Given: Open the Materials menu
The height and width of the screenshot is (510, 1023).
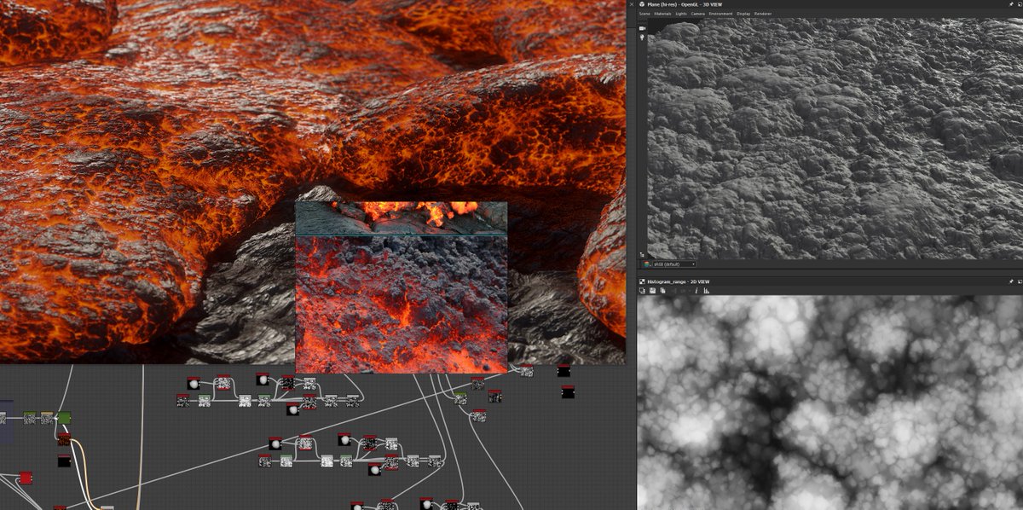Looking at the screenshot, I should 662,14.
